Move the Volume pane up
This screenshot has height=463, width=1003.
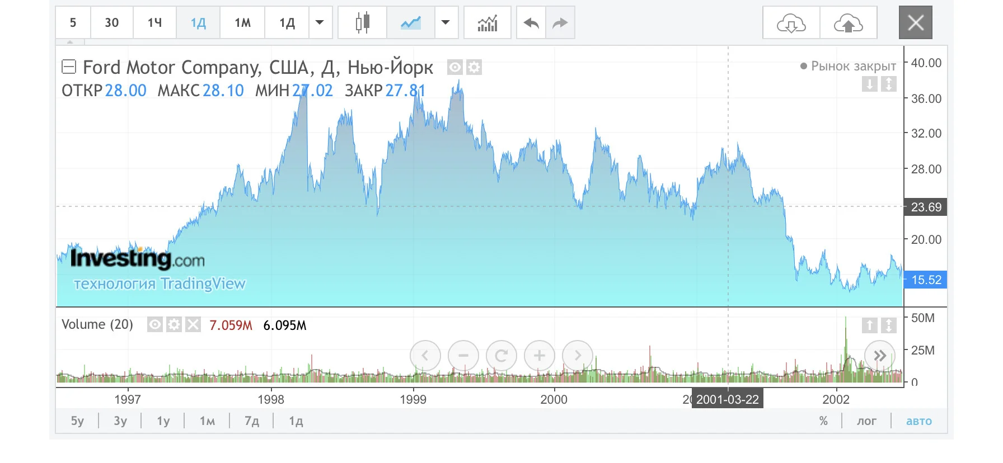point(870,325)
